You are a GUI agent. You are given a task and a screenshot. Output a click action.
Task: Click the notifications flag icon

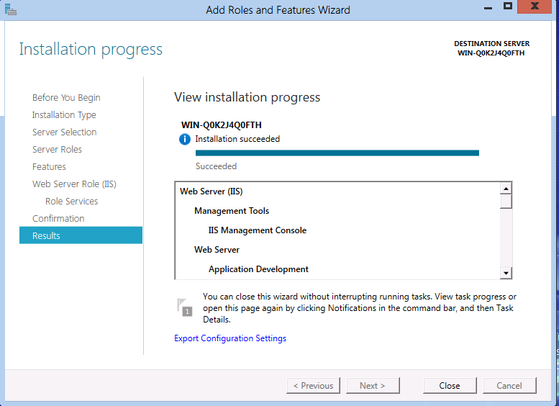(185, 307)
